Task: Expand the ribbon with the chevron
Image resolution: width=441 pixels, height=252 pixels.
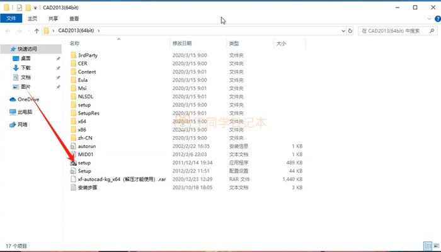Action: pos(429,19)
